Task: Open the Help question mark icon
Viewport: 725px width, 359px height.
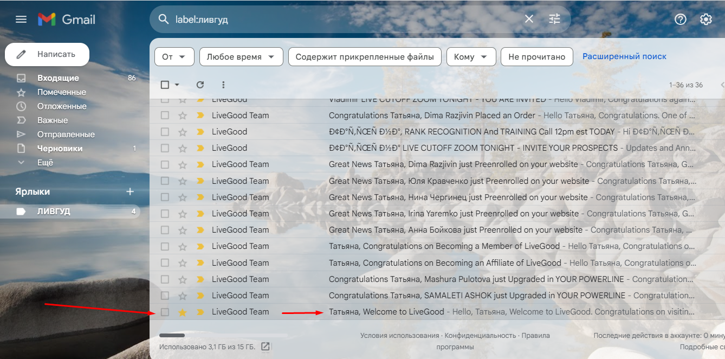Action: point(681,20)
